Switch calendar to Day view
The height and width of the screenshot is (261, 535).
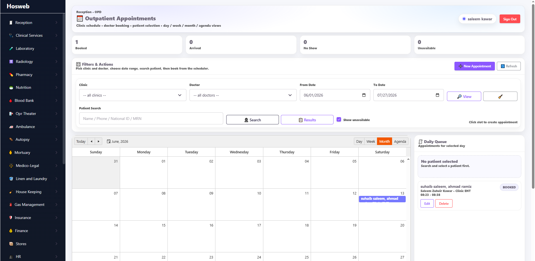tap(359, 141)
